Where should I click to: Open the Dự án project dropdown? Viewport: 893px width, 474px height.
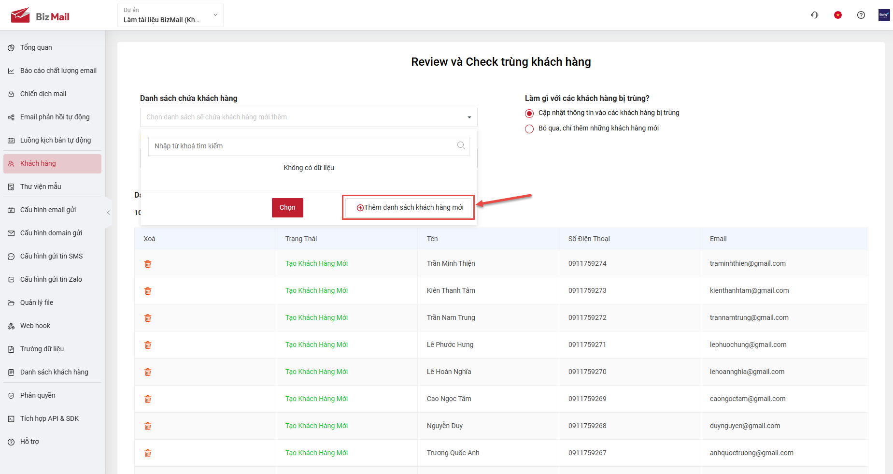point(170,15)
